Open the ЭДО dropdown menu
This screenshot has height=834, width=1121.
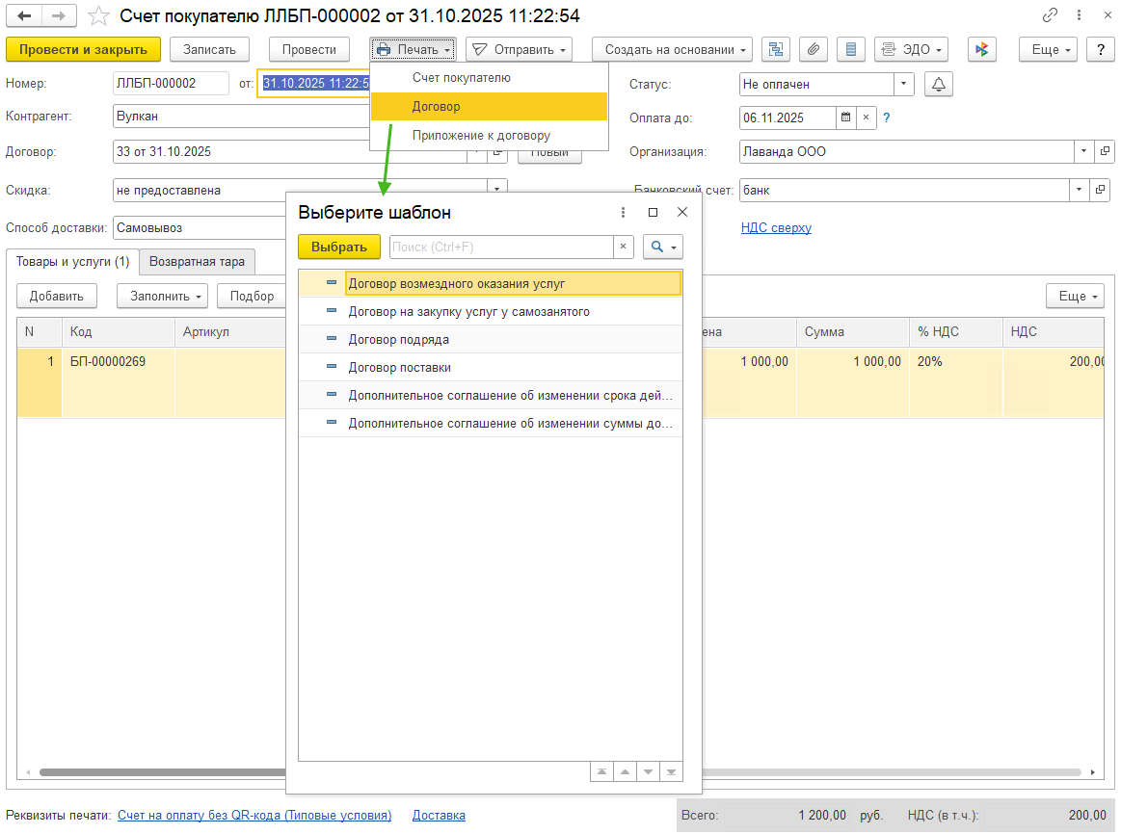[911, 49]
